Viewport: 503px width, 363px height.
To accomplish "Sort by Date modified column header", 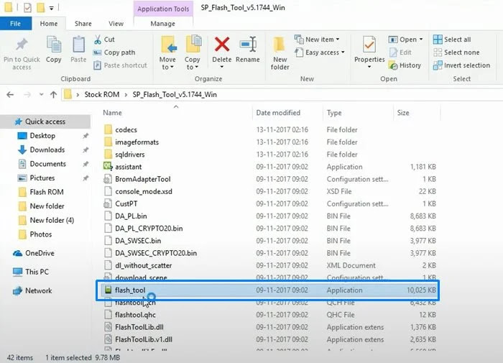I will [x=278, y=113].
